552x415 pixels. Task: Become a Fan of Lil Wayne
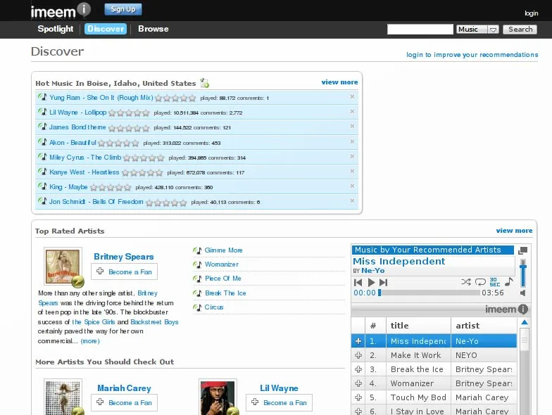pyautogui.click(x=279, y=402)
